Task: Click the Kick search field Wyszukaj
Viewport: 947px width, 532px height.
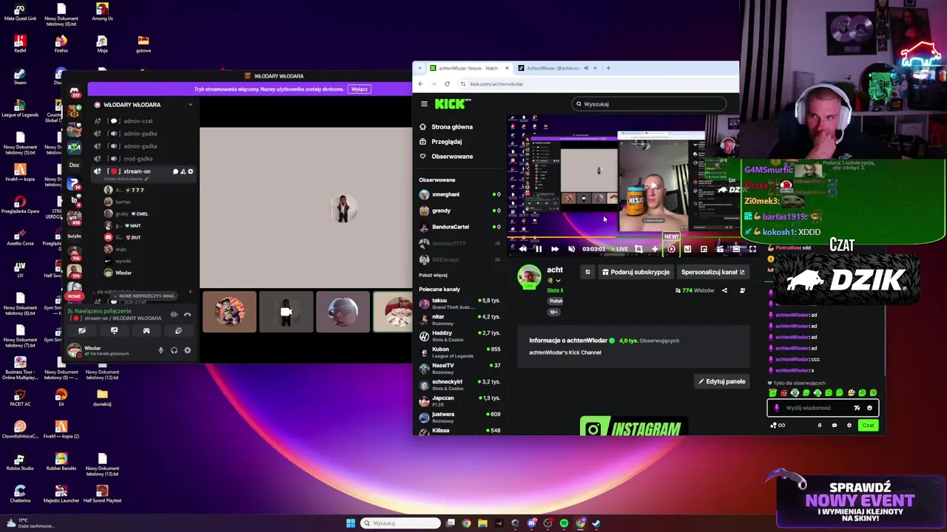Action: (x=649, y=104)
